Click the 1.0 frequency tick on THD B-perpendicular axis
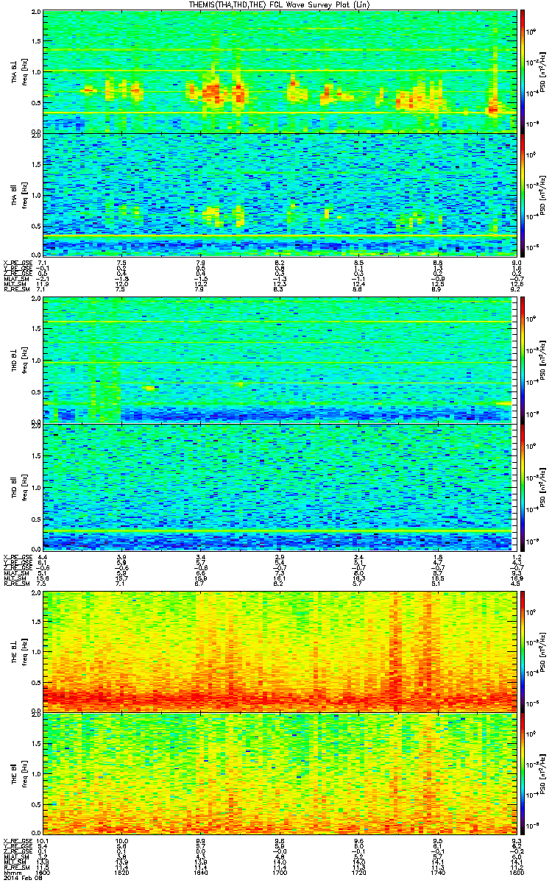552x883 pixels. [x=38, y=361]
